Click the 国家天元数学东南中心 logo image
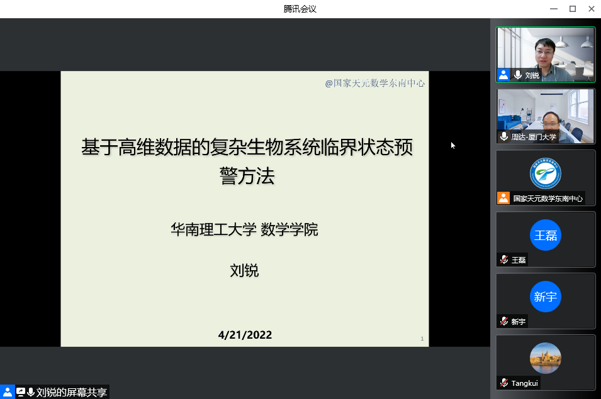 (545, 173)
